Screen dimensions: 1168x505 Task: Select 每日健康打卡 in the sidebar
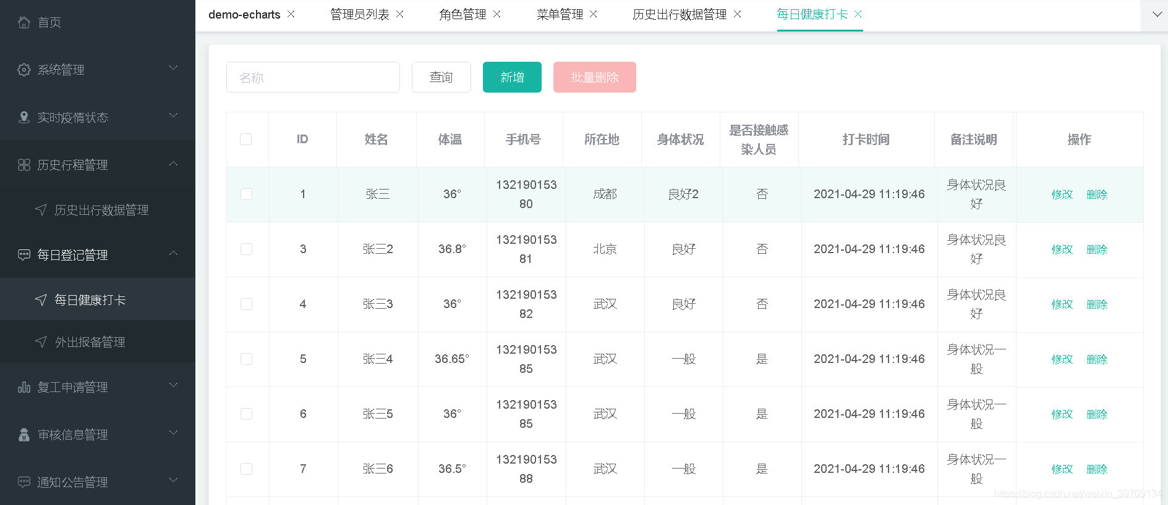98,300
